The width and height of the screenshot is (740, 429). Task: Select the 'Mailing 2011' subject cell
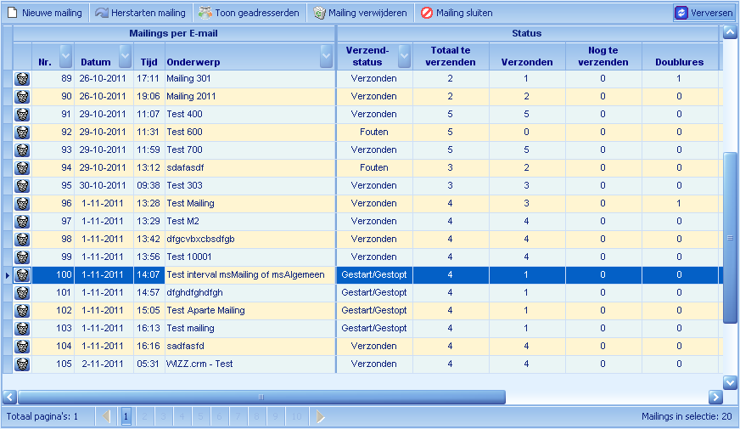(250, 97)
